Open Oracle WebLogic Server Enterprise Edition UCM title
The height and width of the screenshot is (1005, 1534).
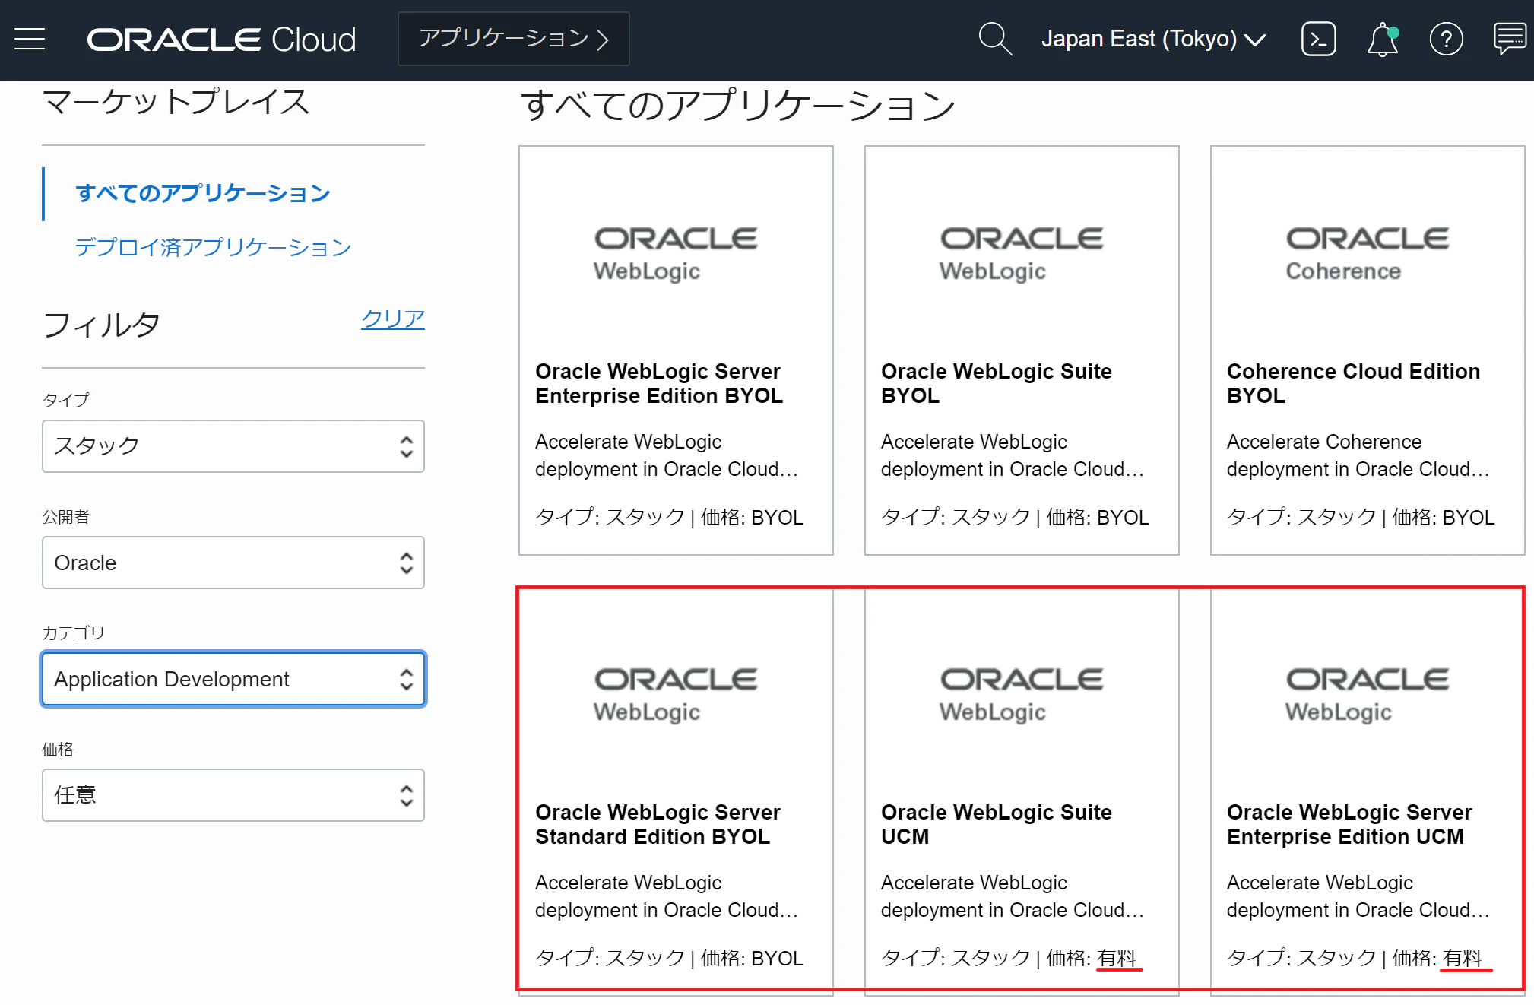pyautogui.click(x=1350, y=824)
